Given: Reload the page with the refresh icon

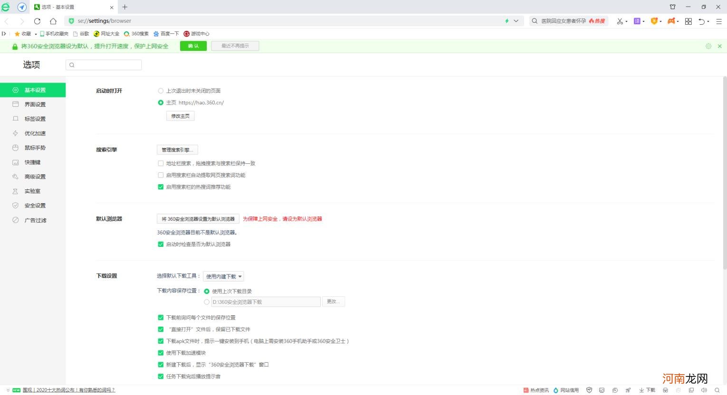Looking at the screenshot, I should pyautogui.click(x=38, y=21).
